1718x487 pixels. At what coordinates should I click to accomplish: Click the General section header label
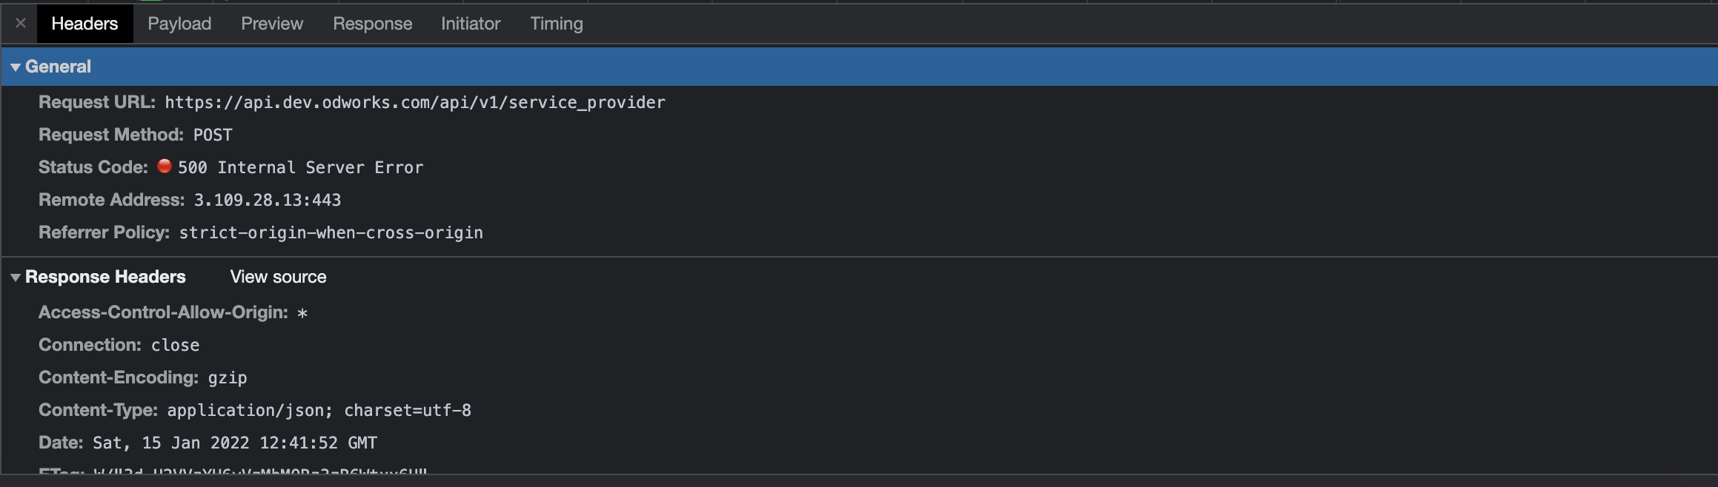[58, 67]
